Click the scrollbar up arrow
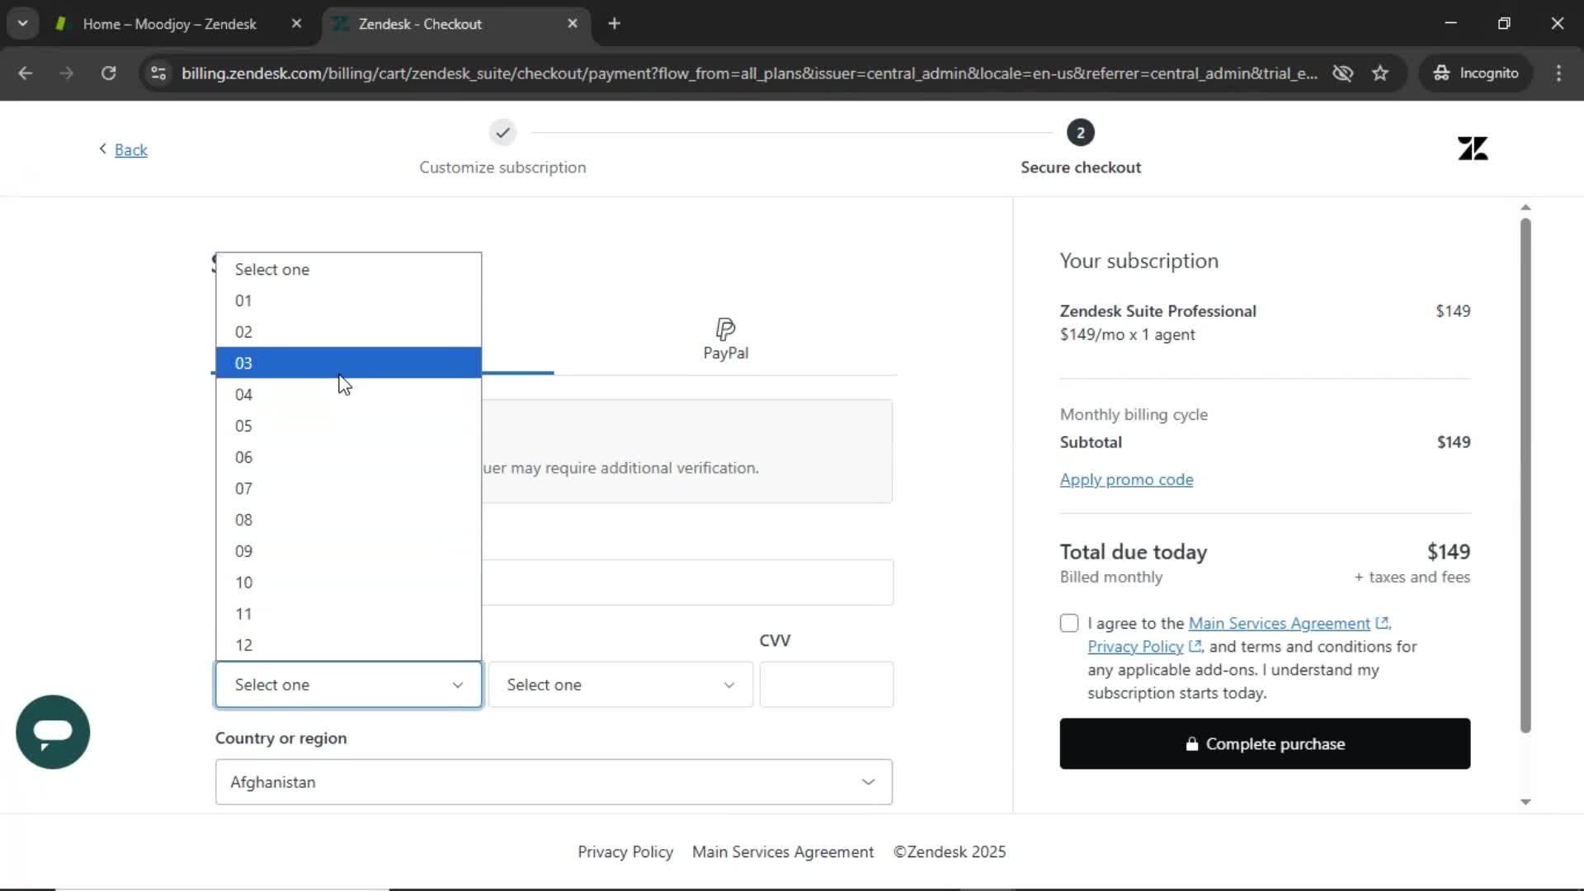This screenshot has height=891, width=1584. pos(1525,207)
